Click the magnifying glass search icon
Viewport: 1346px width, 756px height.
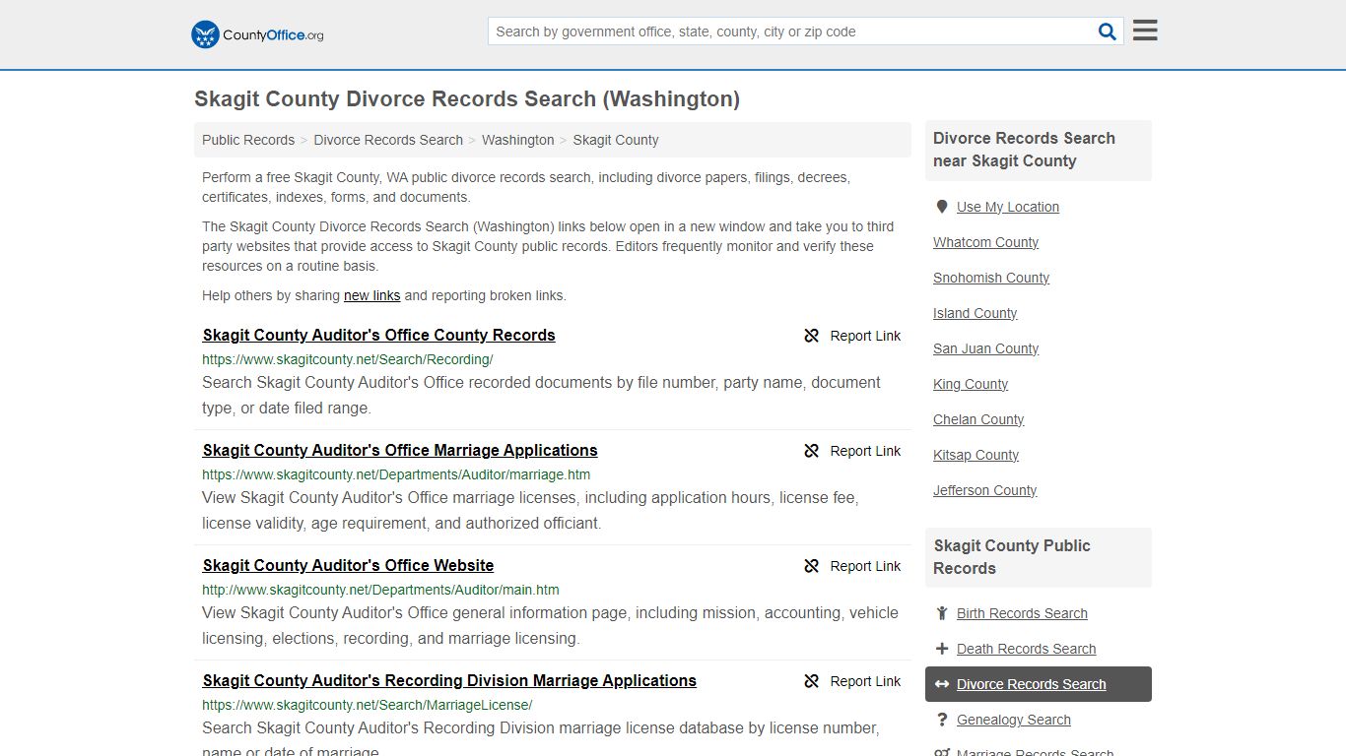coord(1108,31)
